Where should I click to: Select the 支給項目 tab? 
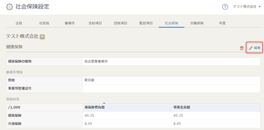coord(95,23)
